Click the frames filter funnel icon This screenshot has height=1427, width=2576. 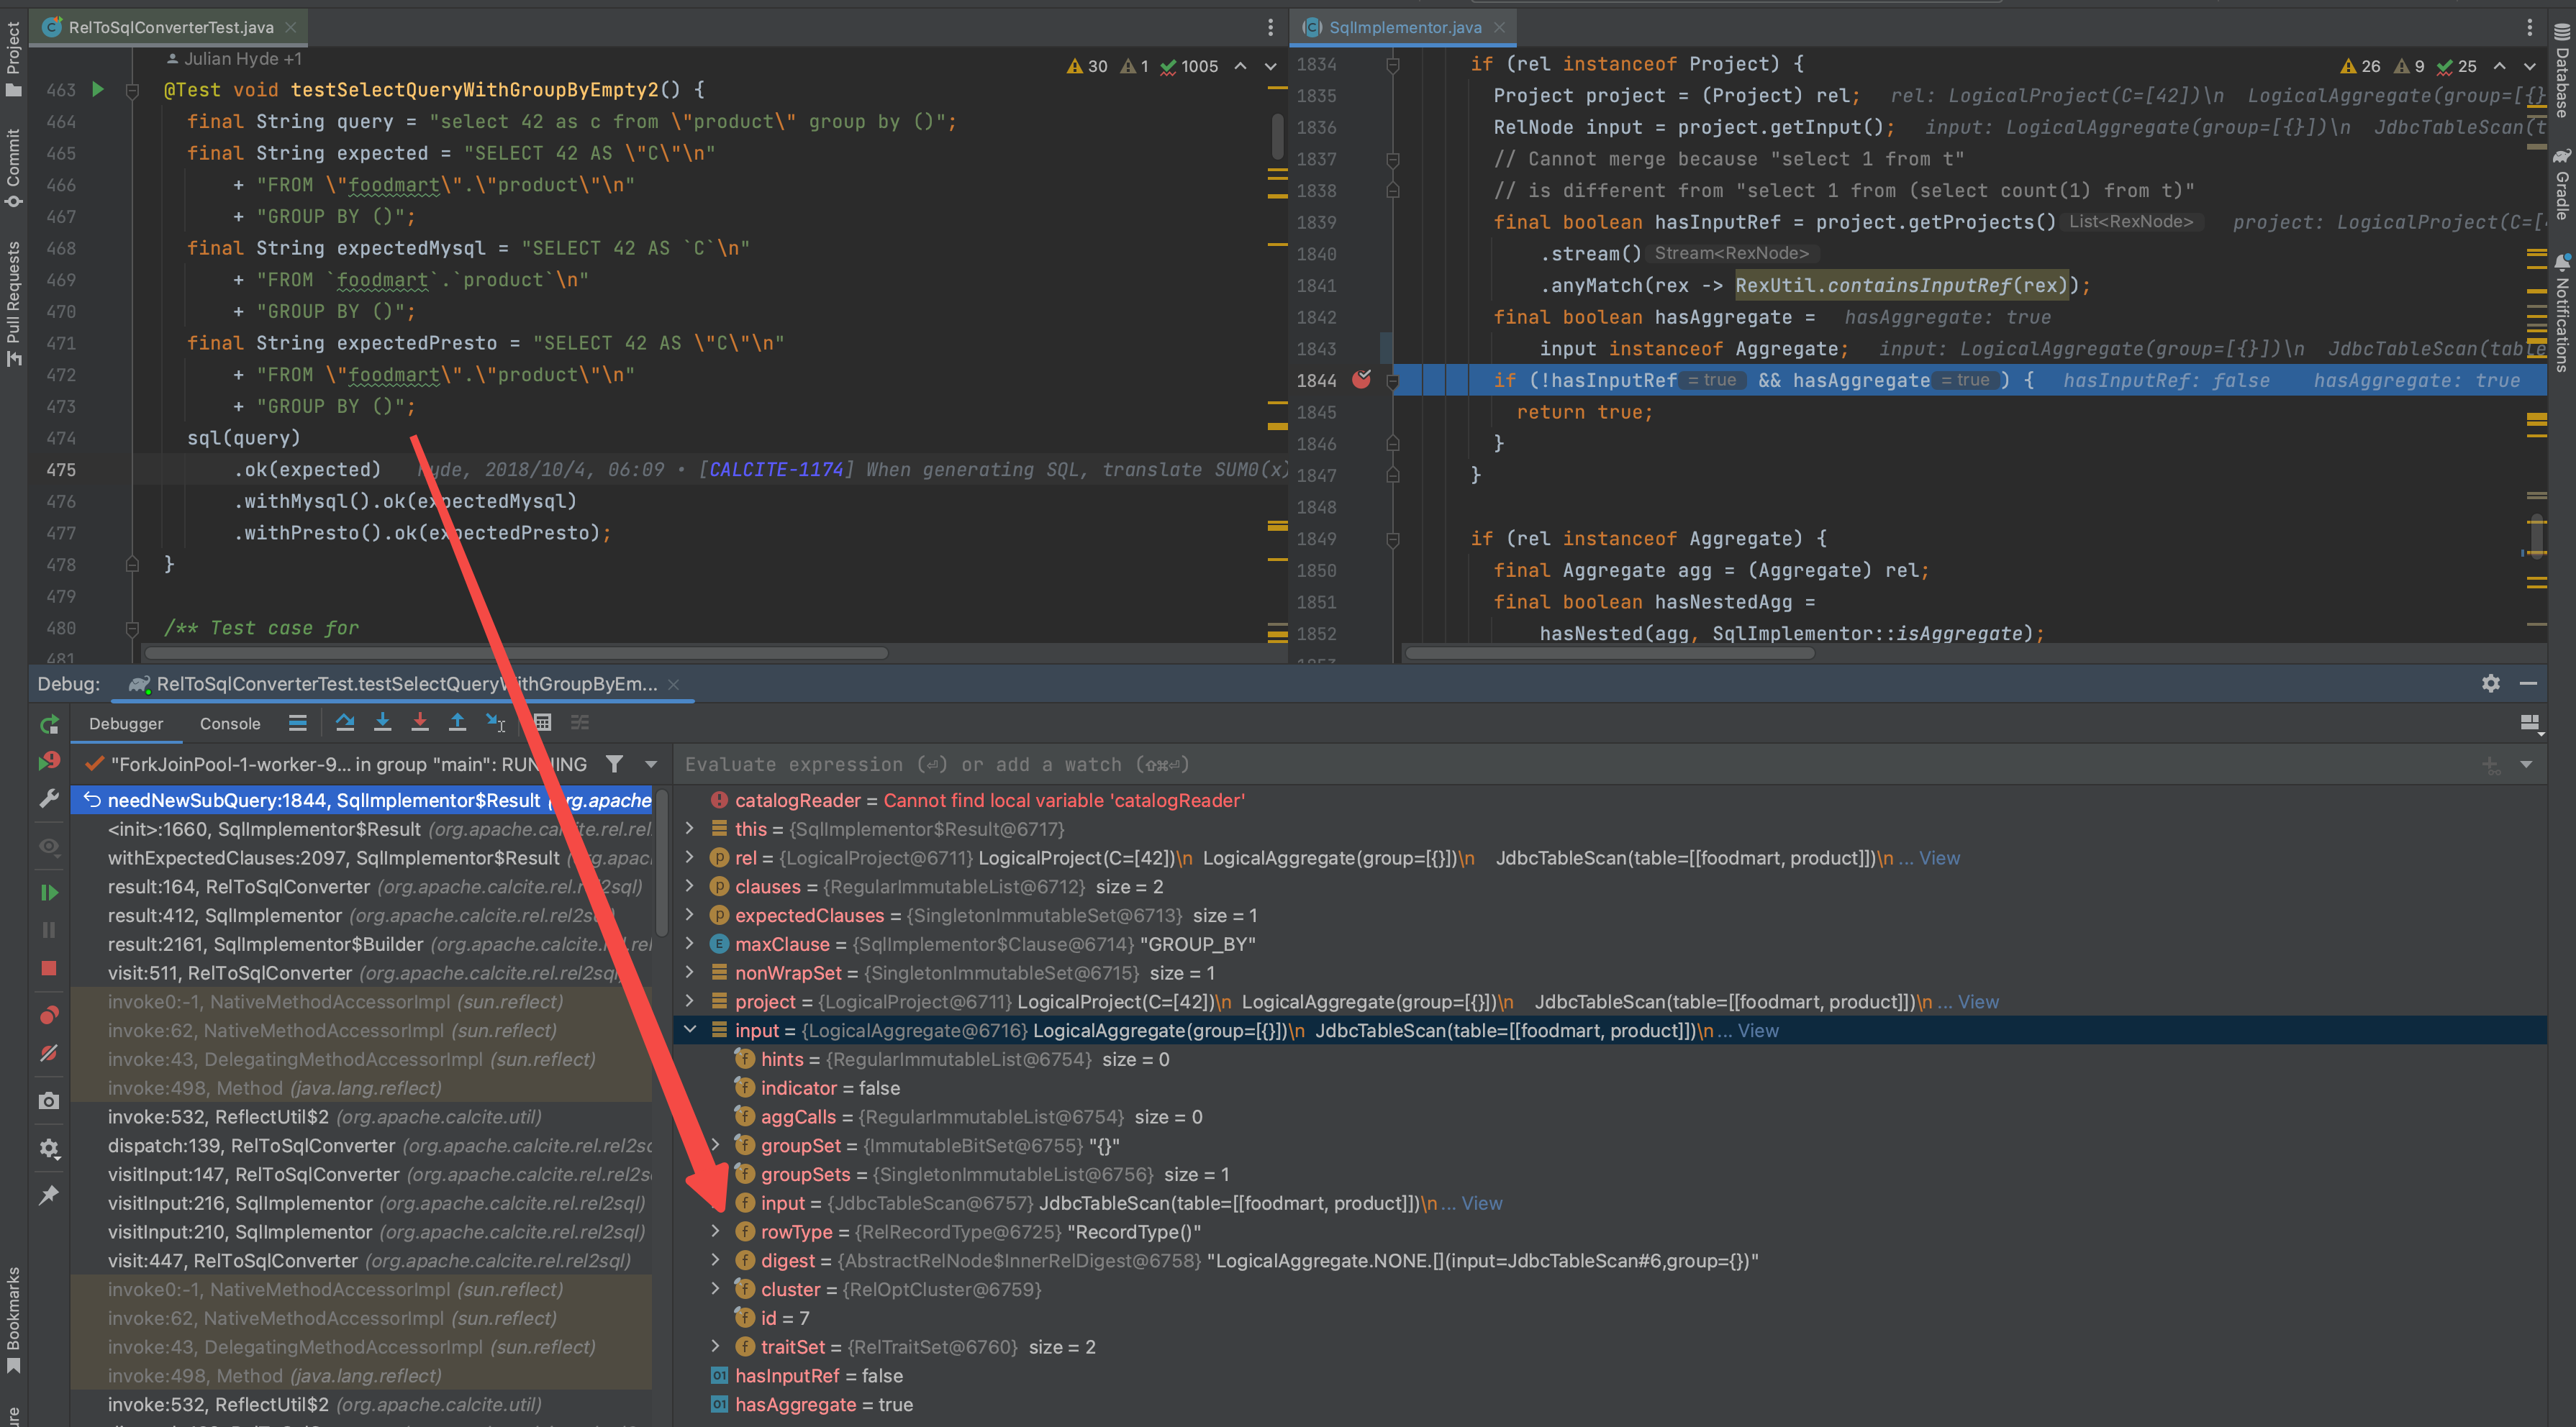click(614, 765)
